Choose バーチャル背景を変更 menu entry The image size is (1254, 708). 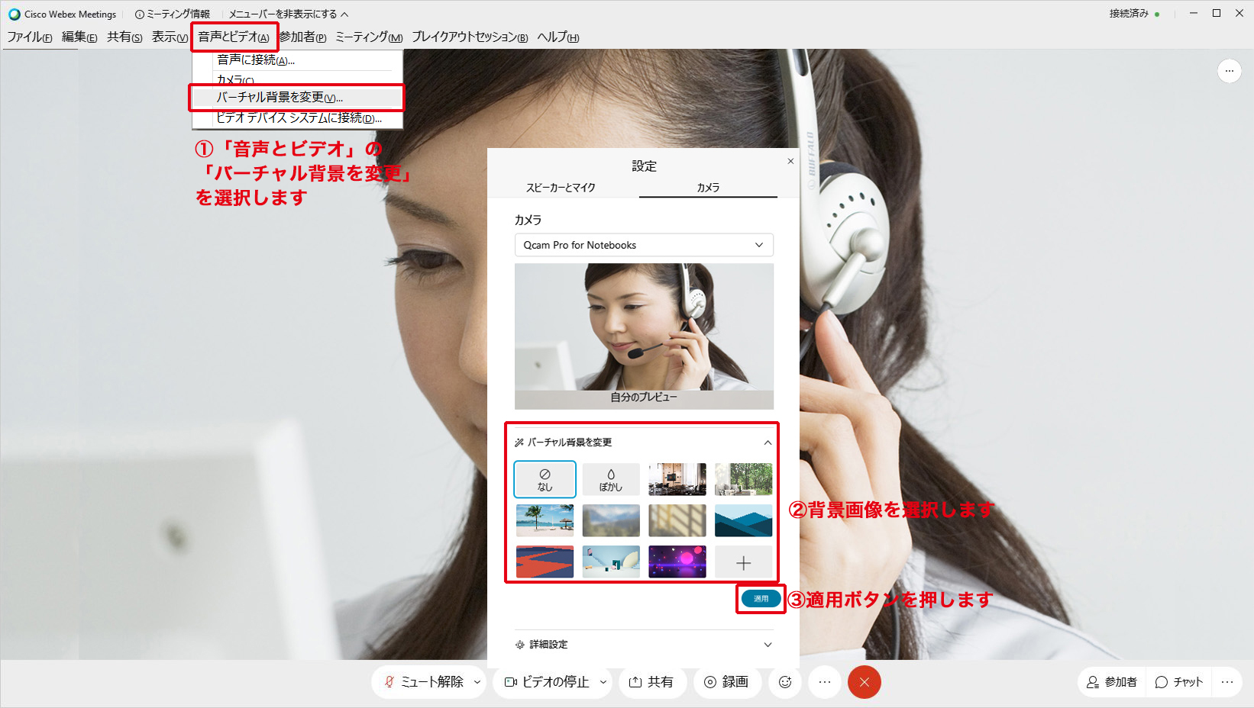click(x=297, y=98)
